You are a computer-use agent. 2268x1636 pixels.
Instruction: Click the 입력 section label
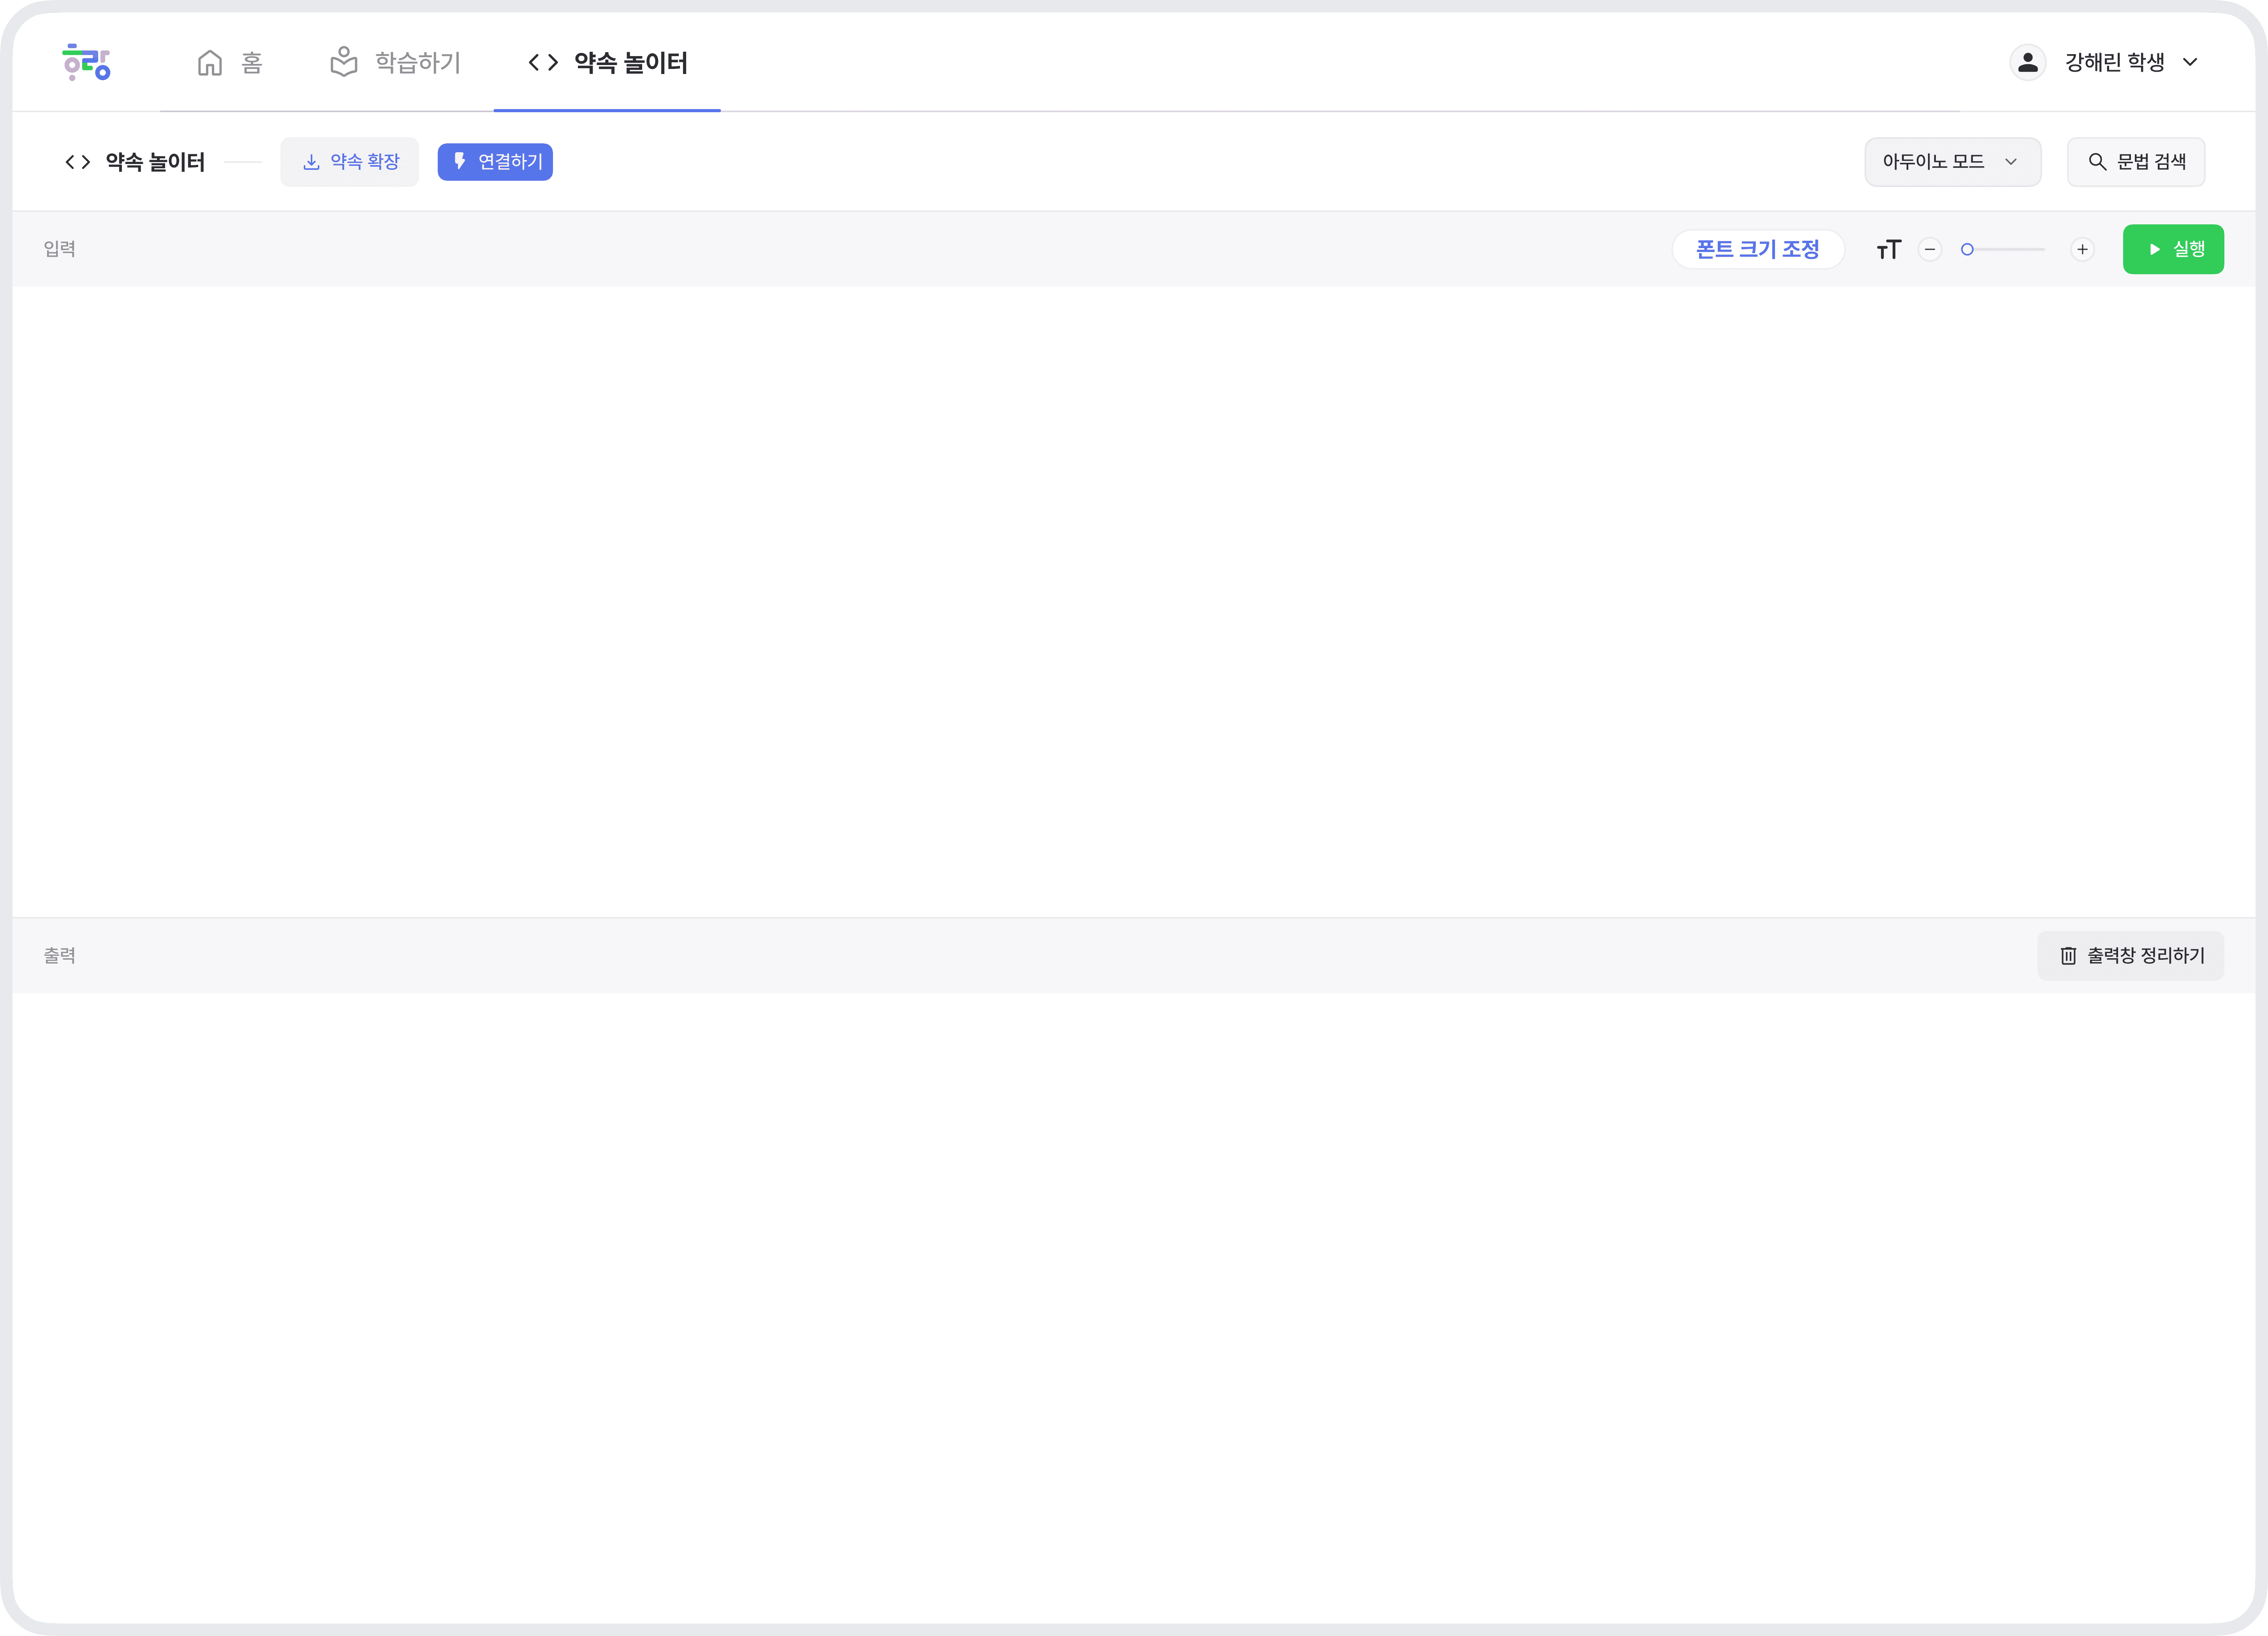click(60, 249)
